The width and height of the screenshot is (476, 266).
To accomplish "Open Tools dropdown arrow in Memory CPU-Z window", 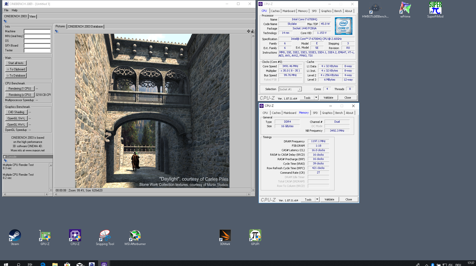I will (x=317, y=199).
